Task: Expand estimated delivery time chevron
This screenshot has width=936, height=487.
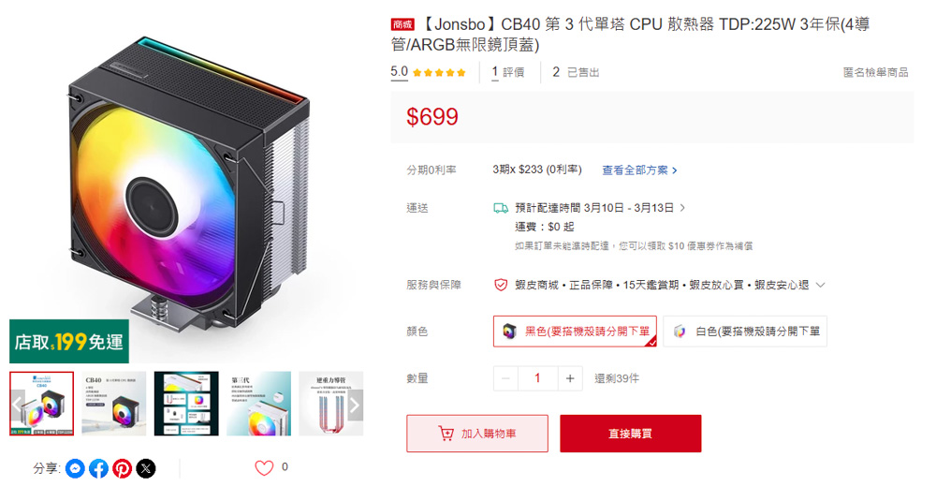Action: pyautogui.click(x=682, y=208)
